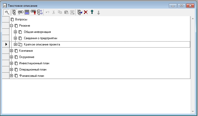The width and height of the screenshot is (198, 116).
Task: Expand the Окружение node
Action: pos(12,57)
